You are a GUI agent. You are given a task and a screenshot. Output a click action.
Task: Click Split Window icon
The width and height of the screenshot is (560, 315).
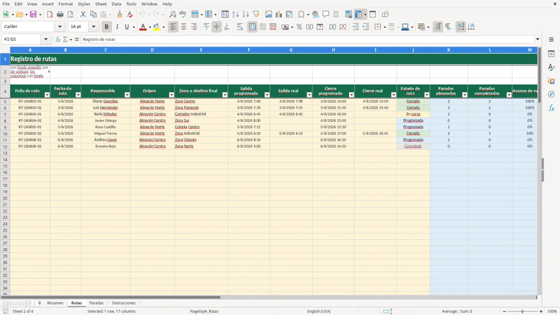(372, 14)
